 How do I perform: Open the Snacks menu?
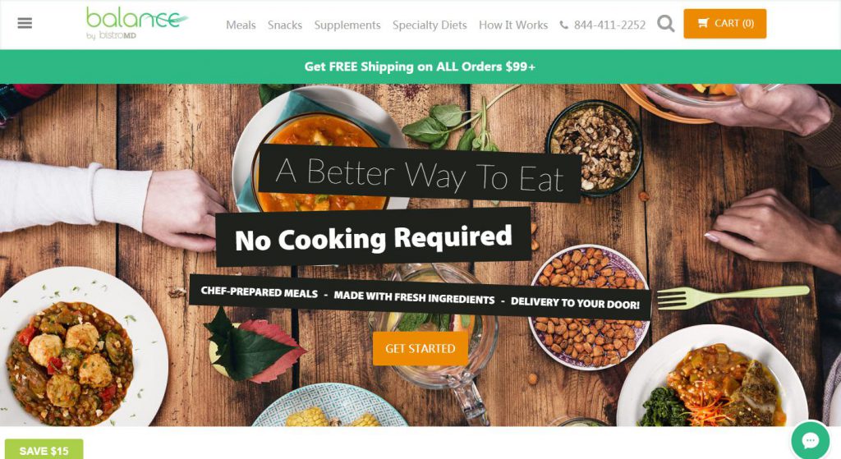(x=285, y=25)
